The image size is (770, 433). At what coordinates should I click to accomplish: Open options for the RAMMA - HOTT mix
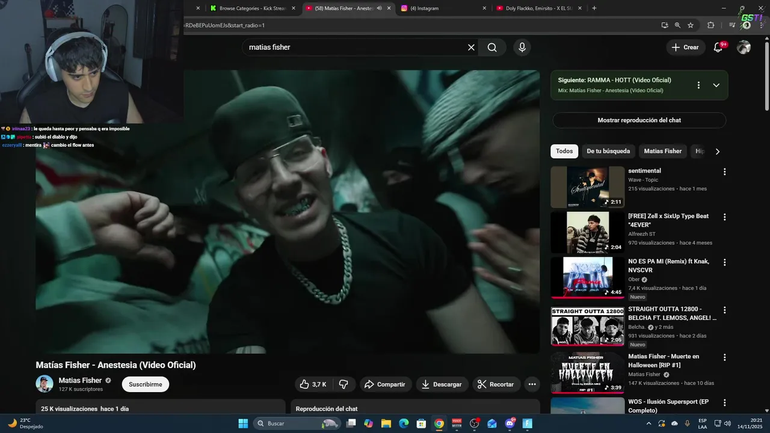698,85
